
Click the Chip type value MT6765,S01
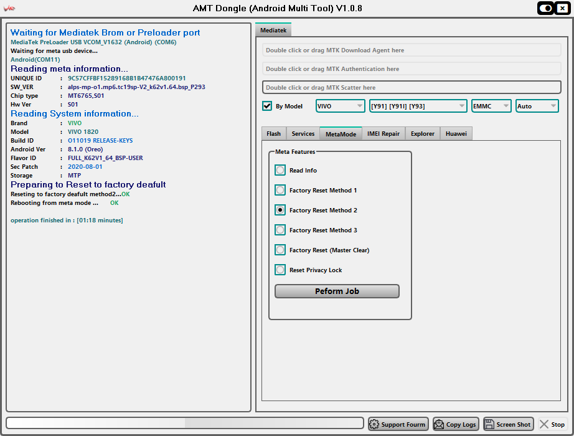tap(86, 96)
